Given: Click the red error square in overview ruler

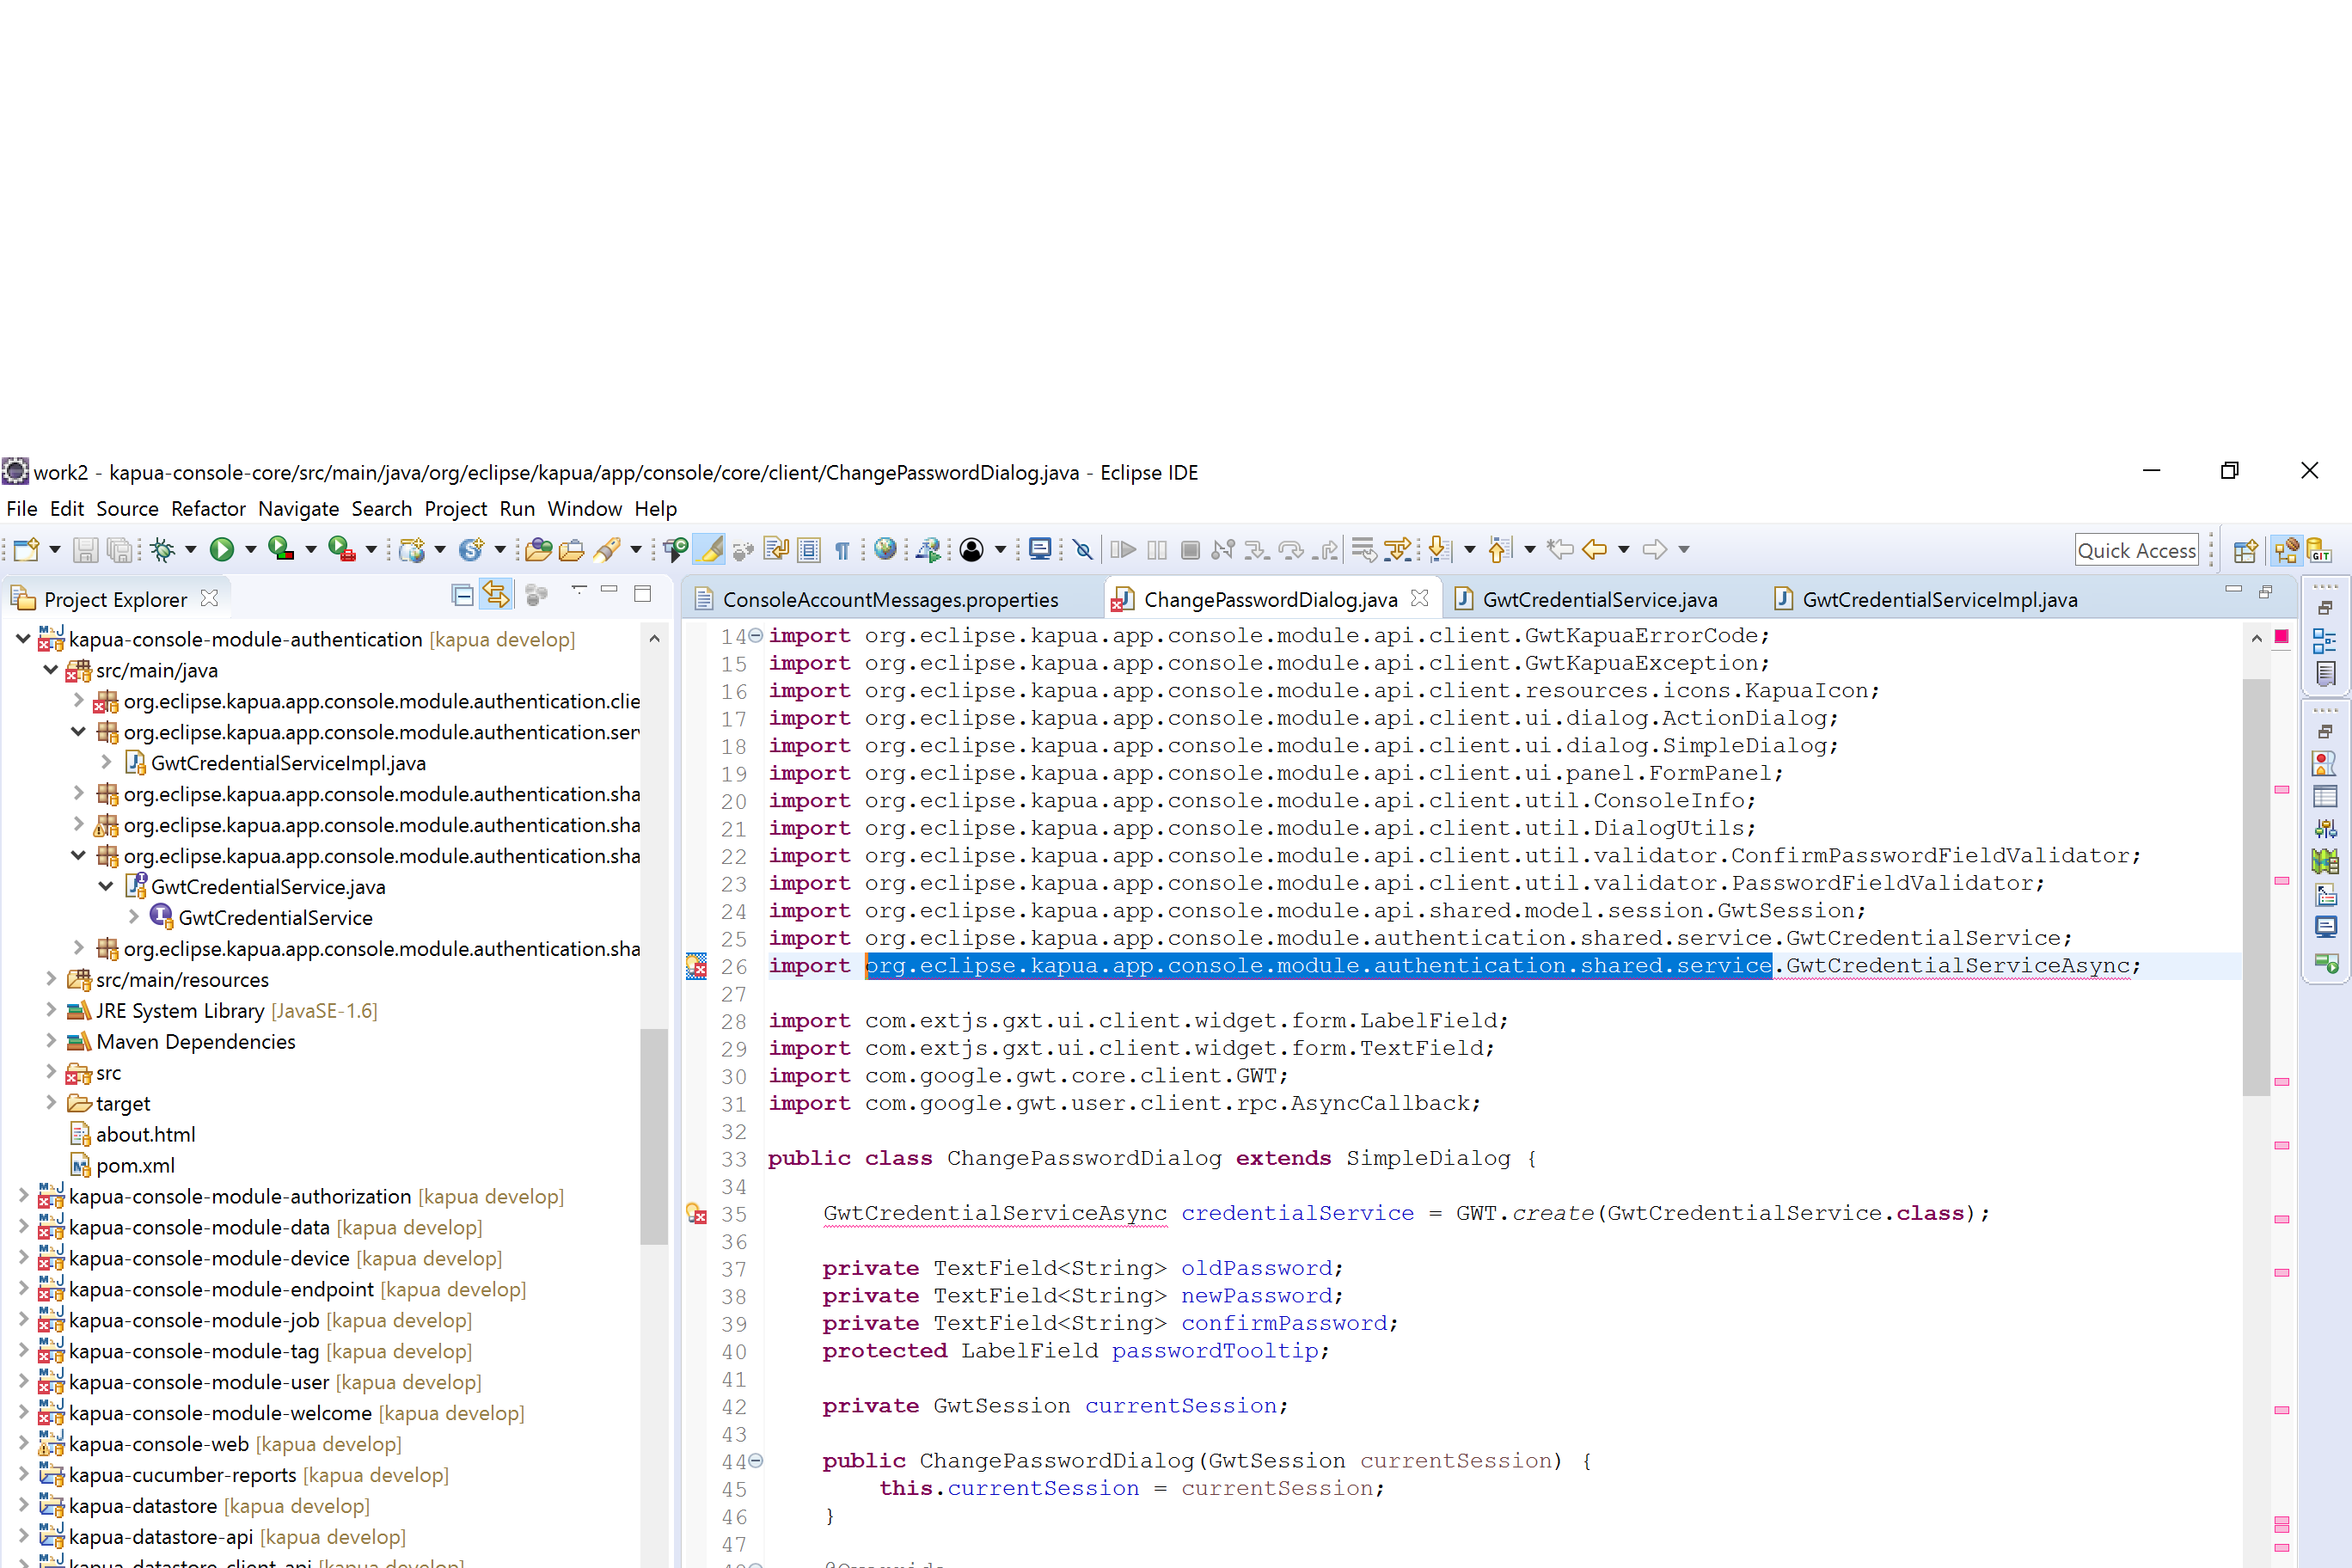Looking at the screenshot, I should pos(2282,637).
